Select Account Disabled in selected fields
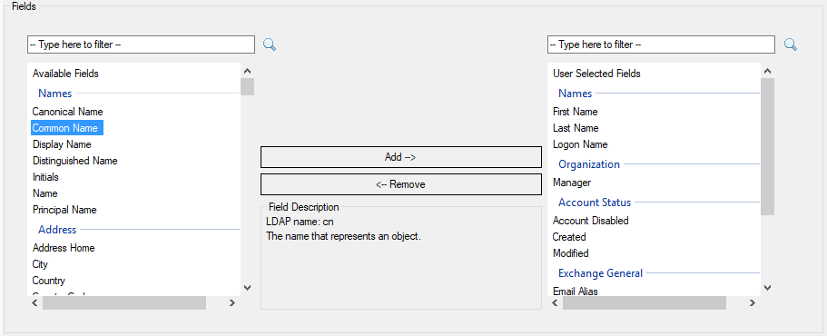 (x=591, y=221)
